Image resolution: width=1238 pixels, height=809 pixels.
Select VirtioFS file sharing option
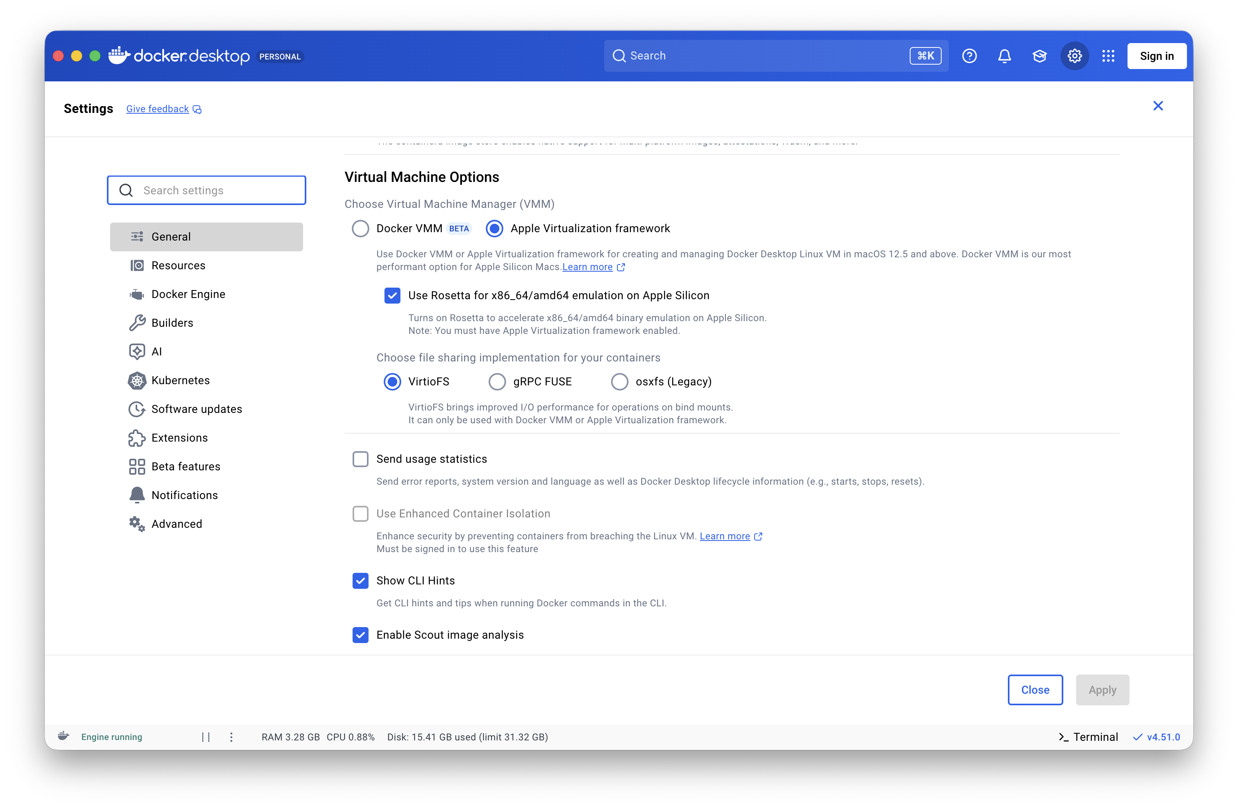coord(392,382)
